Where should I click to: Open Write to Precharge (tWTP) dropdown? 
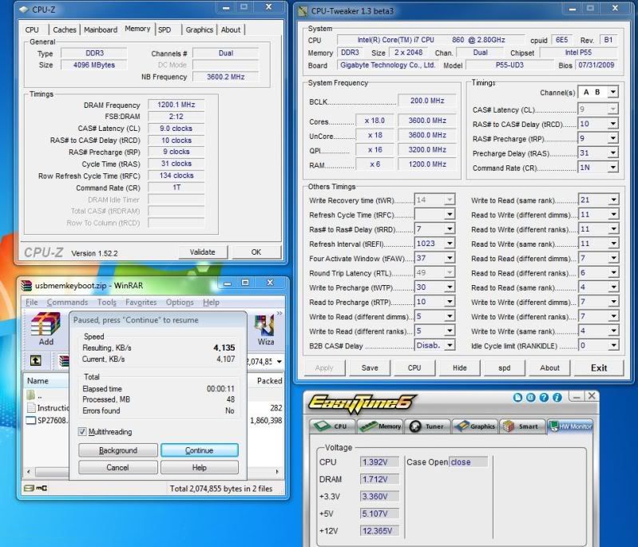[x=450, y=287]
